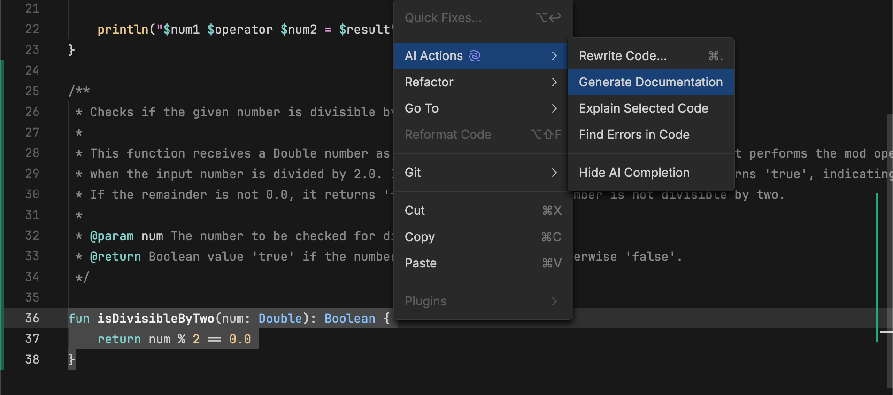Select Explain Selected Code
Image resolution: width=893 pixels, height=395 pixels.
(643, 109)
